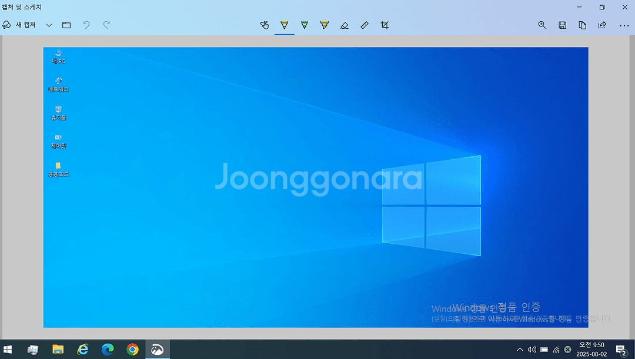Save the capture with the floppy disk icon
This screenshot has width=635, height=359.
click(562, 25)
